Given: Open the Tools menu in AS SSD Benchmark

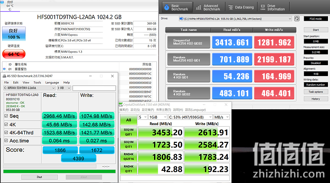Looking at the screenshot, I should click(37, 82).
